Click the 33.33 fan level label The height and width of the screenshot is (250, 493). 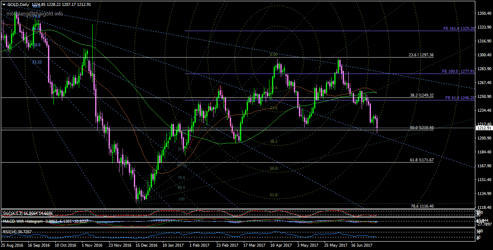[37, 62]
